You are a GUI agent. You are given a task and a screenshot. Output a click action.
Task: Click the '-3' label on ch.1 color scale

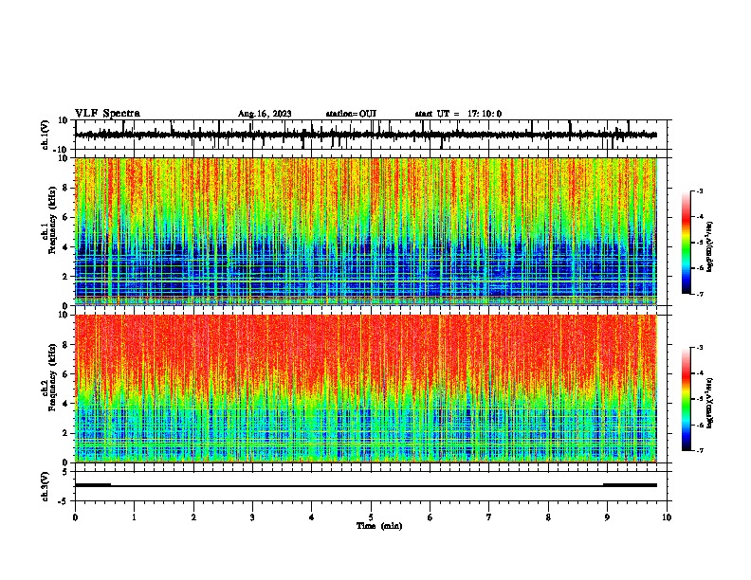(700, 190)
